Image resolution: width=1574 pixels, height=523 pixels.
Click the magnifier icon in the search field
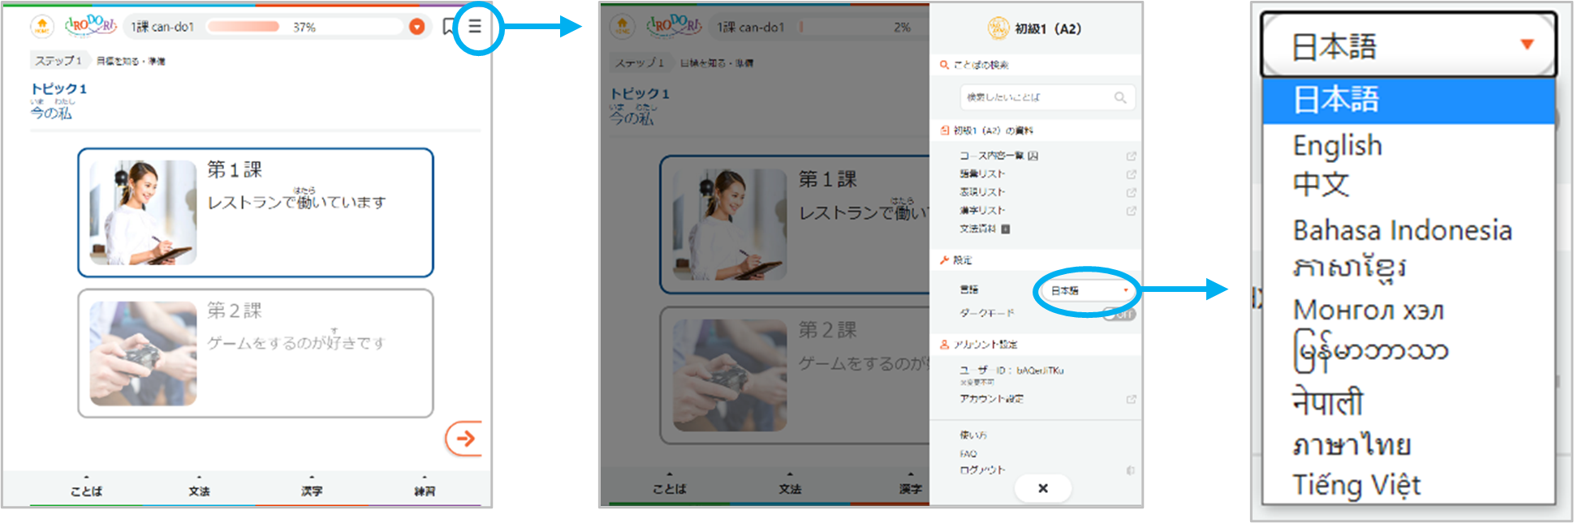coord(1120,97)
